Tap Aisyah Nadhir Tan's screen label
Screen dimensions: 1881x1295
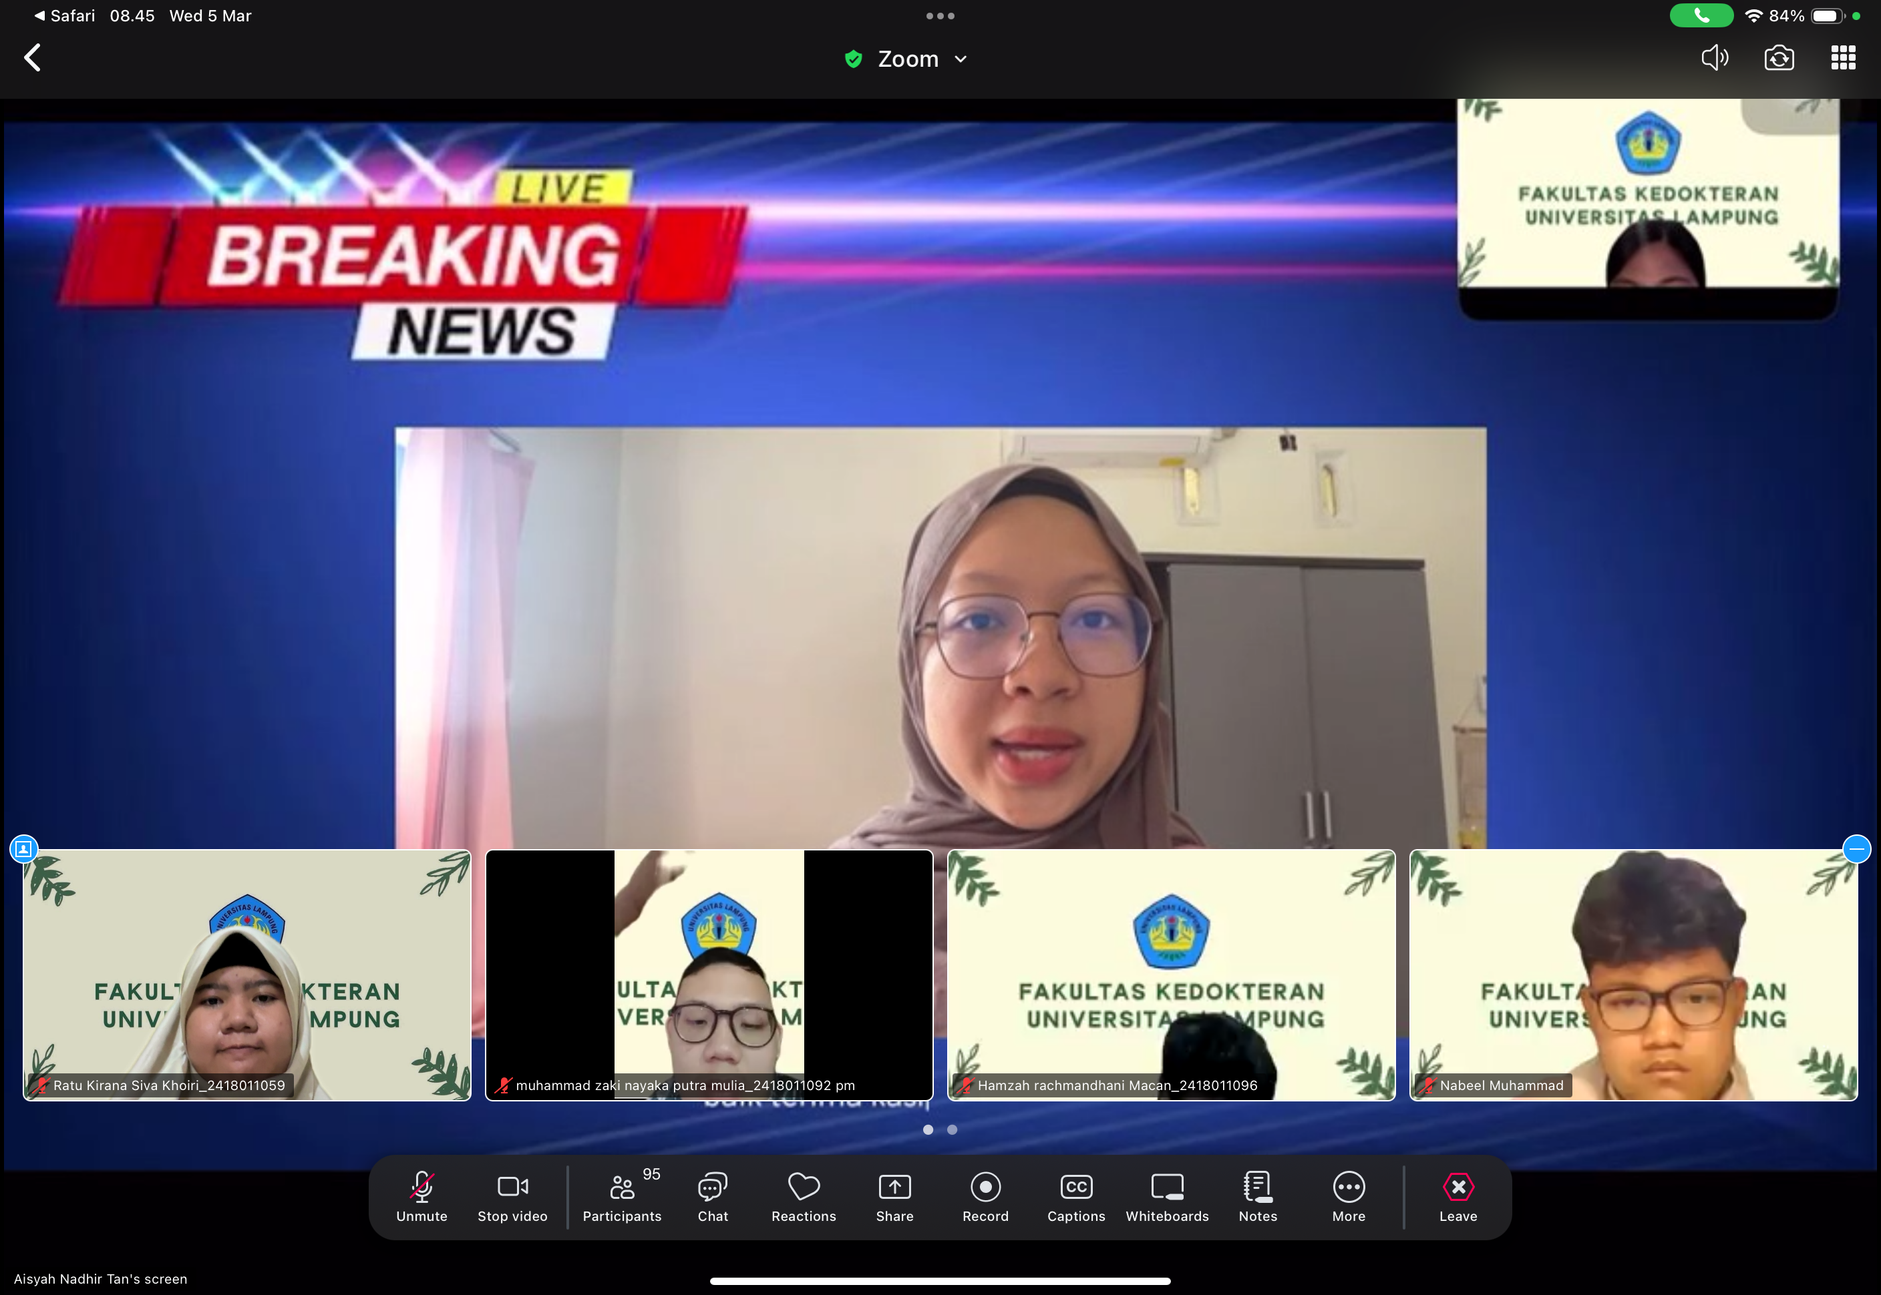[x=101, y=1279]
